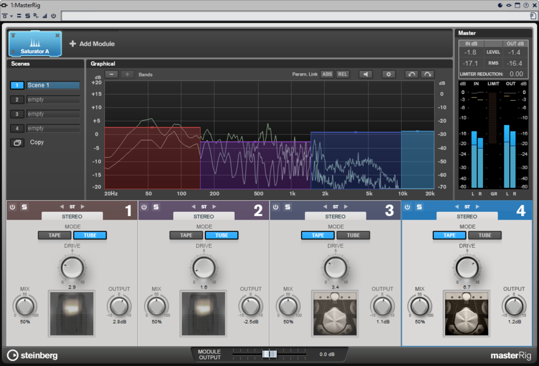Viewport: 539px width, 366px height.
Task: Click the S side-chain toolbar icon
Action: point(27,16)
